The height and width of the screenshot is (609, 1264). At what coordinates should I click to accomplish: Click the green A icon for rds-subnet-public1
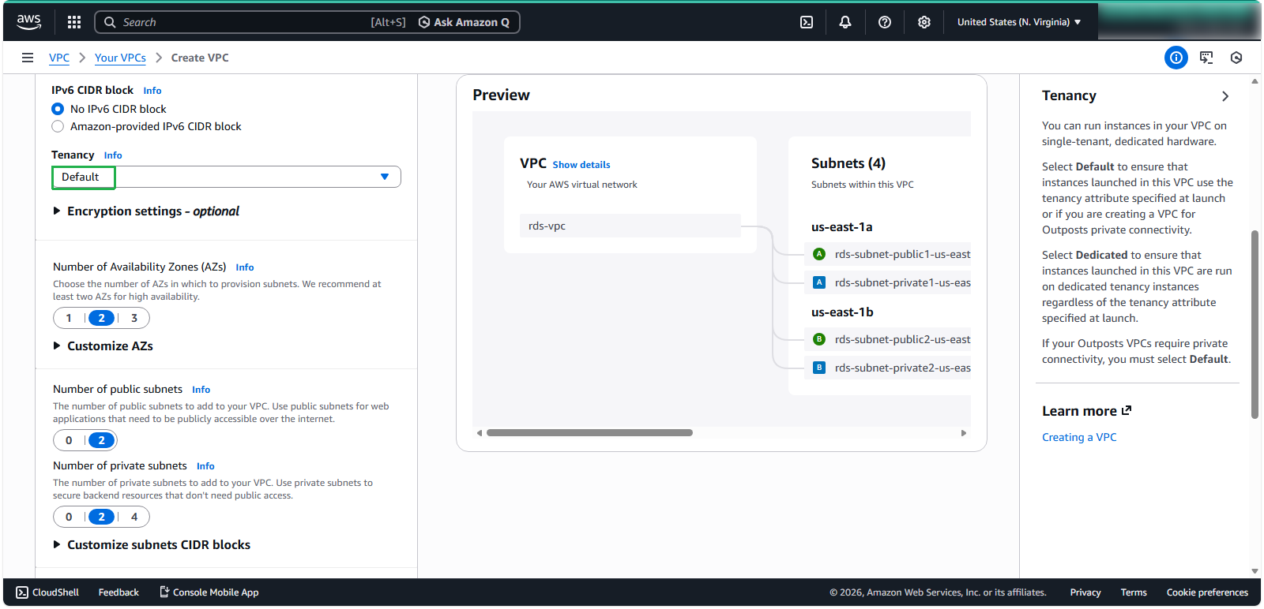click(x=819, y=254)
